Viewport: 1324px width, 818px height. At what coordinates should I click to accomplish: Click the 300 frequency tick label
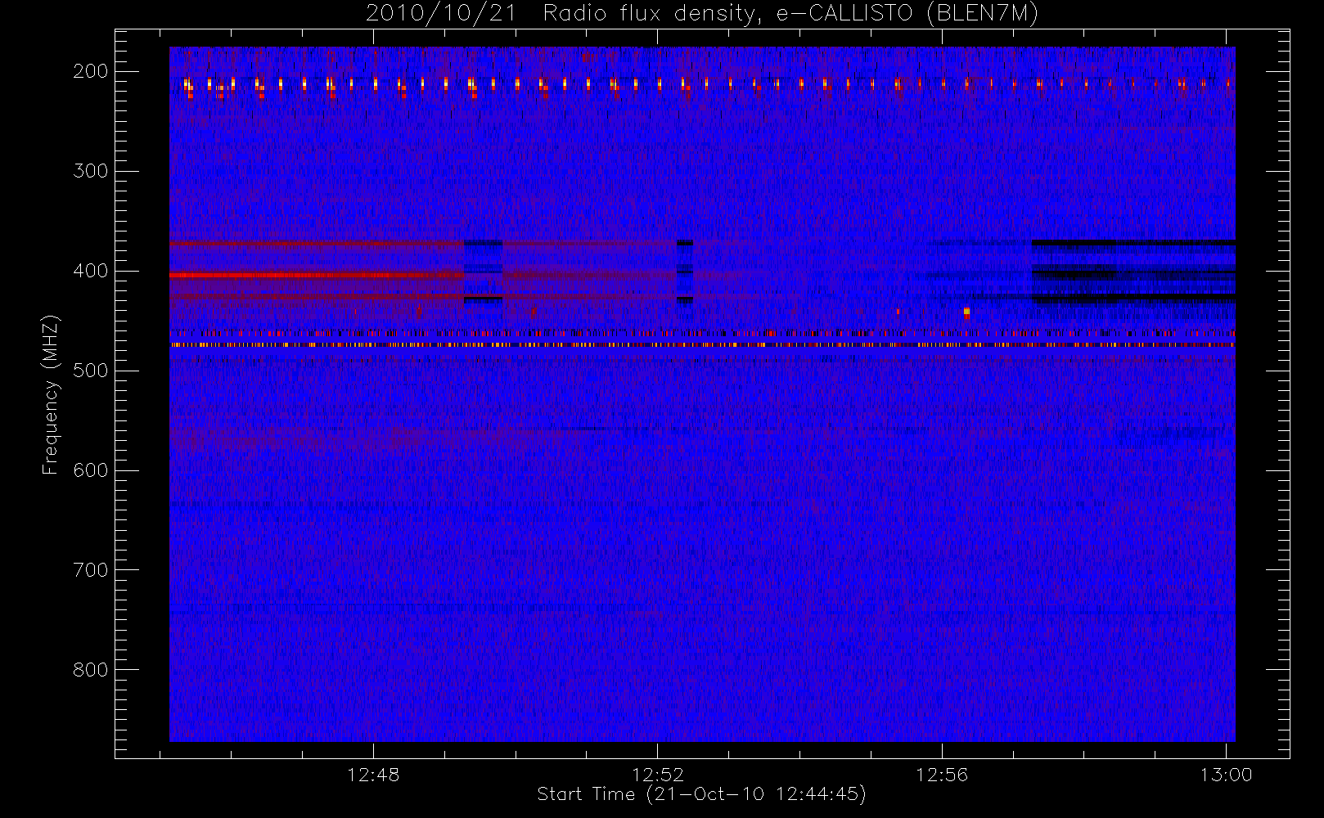pyautogui.click(x=90, y=171)
